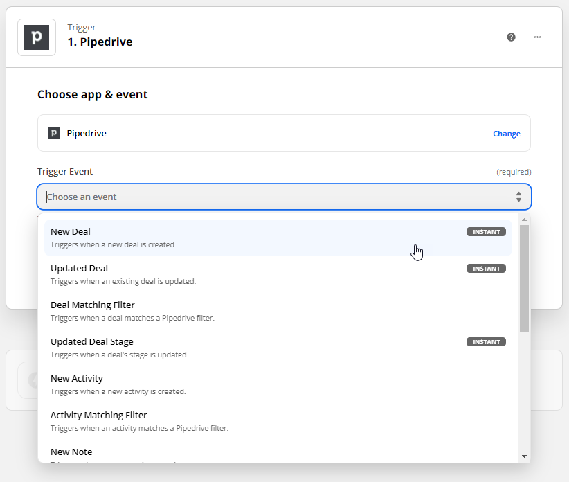Click the INSTANT badge on Updated Deal
This screenshot has height=482, width=569.
tap(486, 269)
